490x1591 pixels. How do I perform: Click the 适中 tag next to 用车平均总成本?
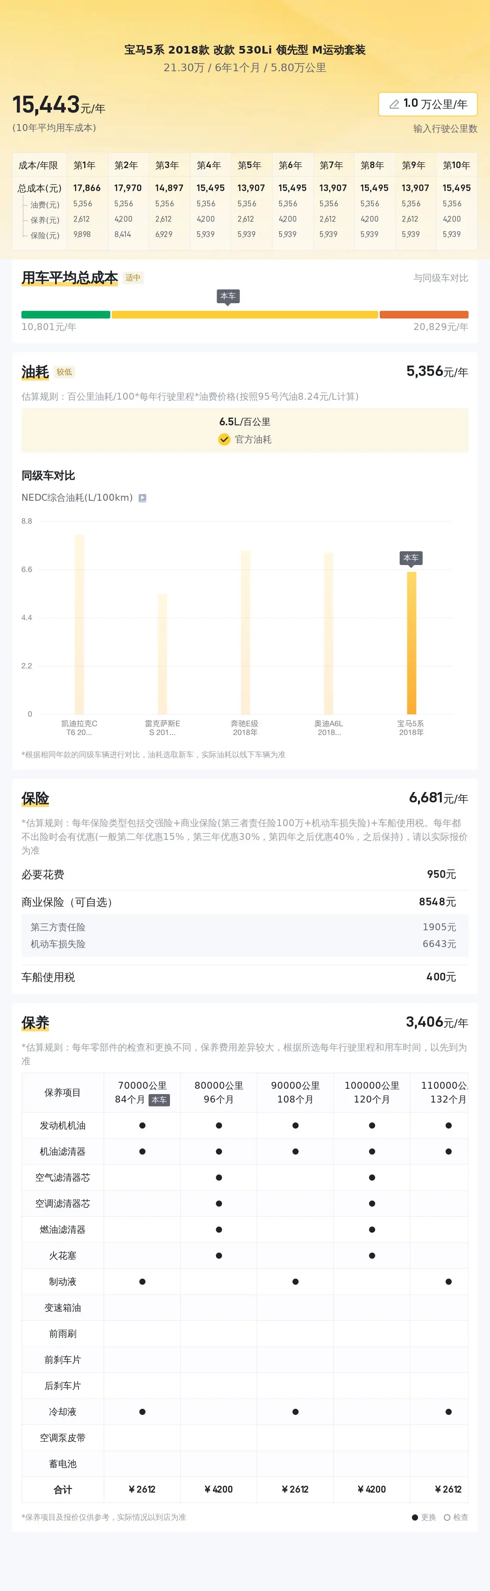click(133, 278)
